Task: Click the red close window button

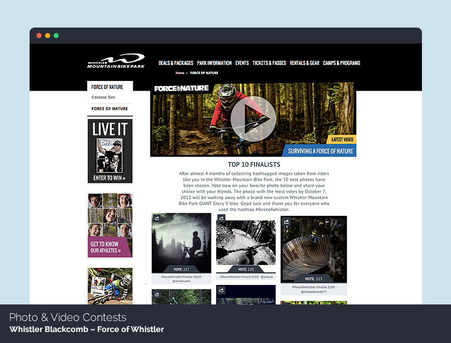Action: tap(39, 36)
